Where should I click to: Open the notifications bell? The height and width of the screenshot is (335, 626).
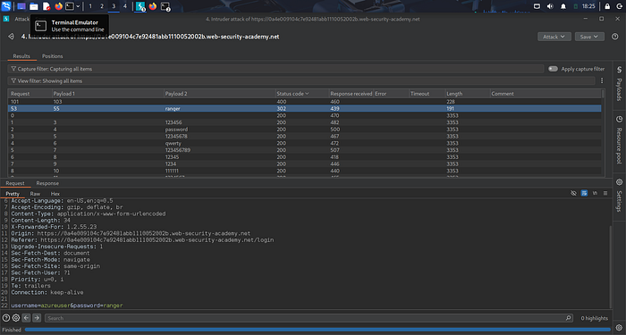pos(563,6)
